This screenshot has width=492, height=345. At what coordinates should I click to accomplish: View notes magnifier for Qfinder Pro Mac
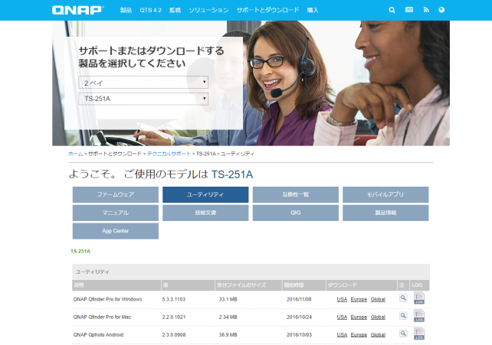pyautogui.click(x=403, y=316)
